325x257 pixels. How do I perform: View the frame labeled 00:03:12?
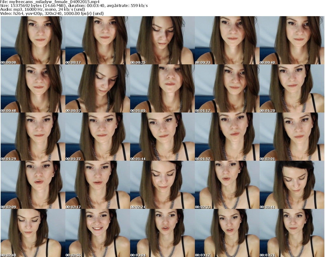(x=227, y=233)
